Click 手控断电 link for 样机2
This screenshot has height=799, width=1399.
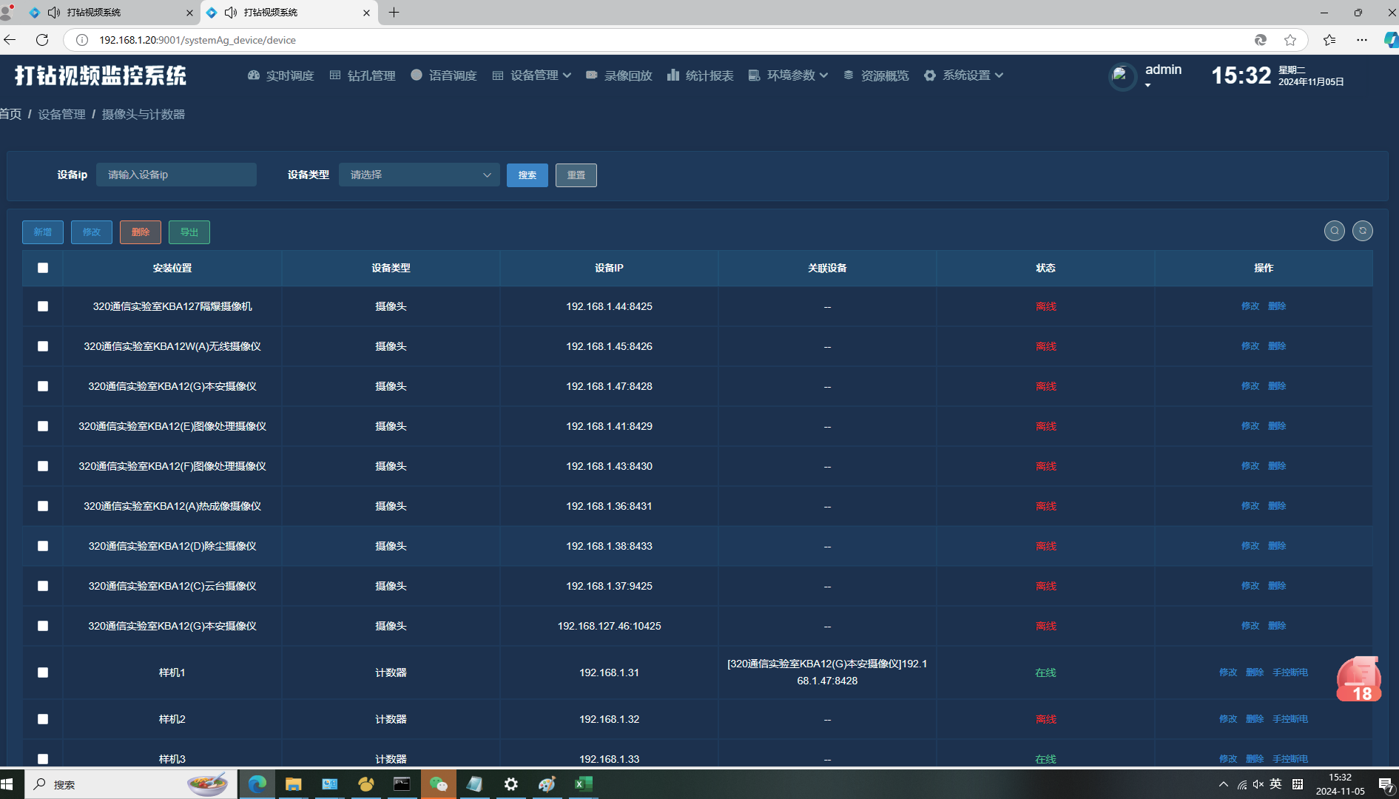1290,719
